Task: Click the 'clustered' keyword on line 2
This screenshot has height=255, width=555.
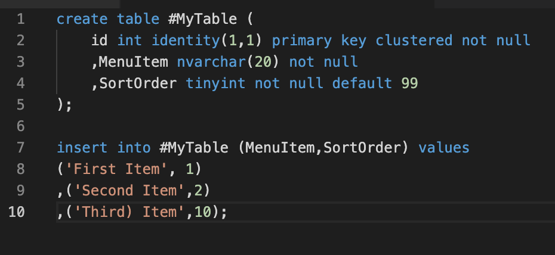Action: (x=414, y=41)
